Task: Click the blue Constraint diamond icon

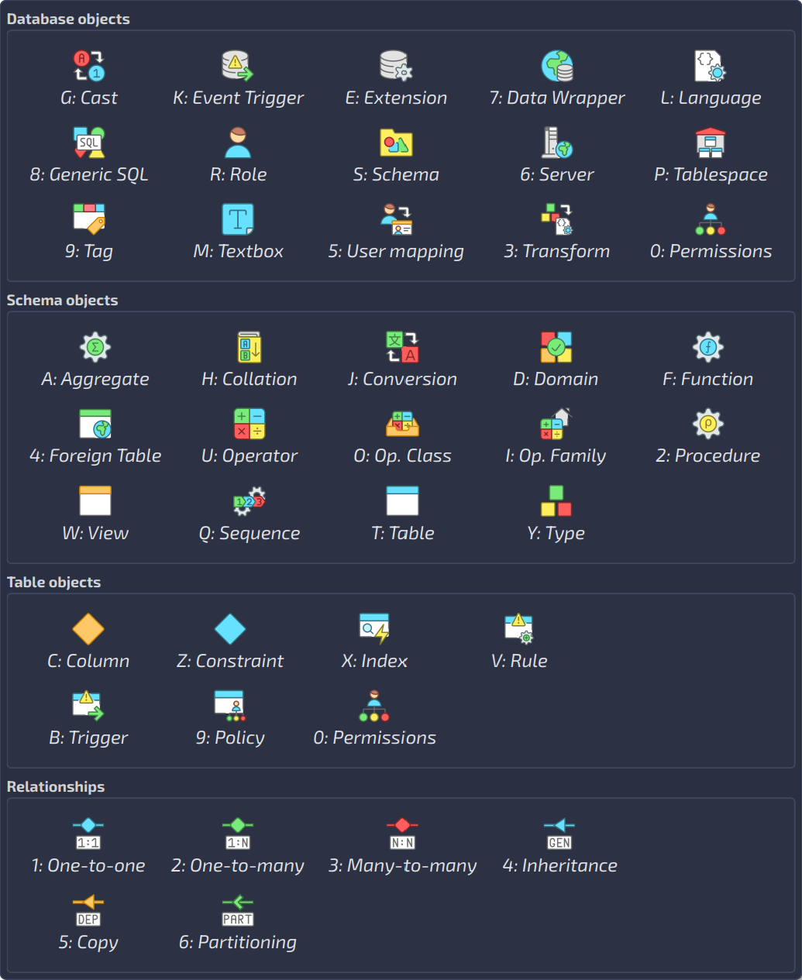Action: (230, 629)
